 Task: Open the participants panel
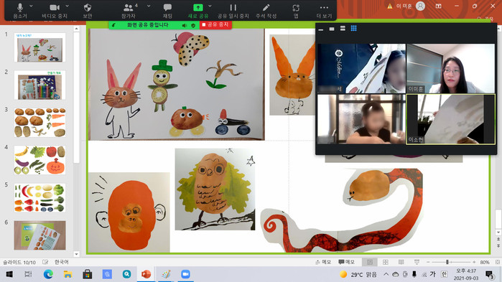[x=129, y=10]
